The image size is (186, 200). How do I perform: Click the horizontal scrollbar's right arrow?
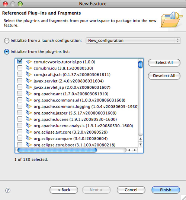[135, 150]
